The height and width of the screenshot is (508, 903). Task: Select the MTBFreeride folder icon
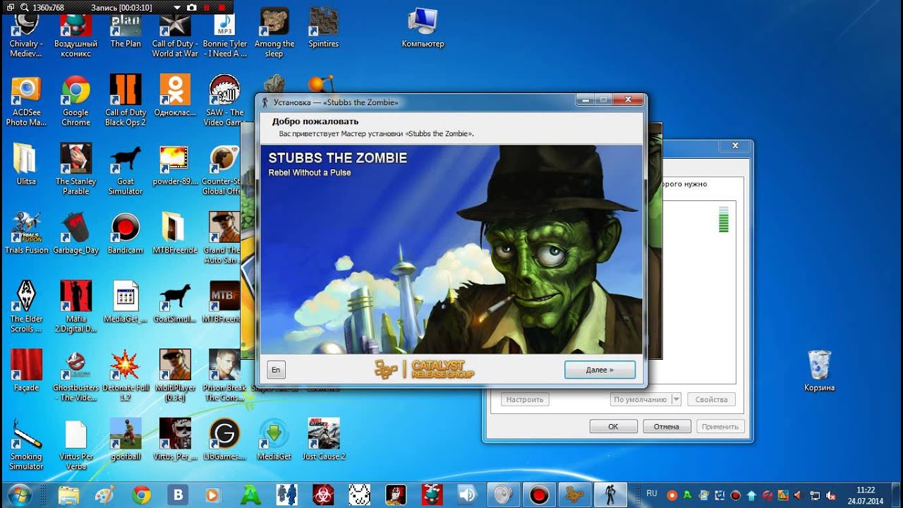coord(175,234)
